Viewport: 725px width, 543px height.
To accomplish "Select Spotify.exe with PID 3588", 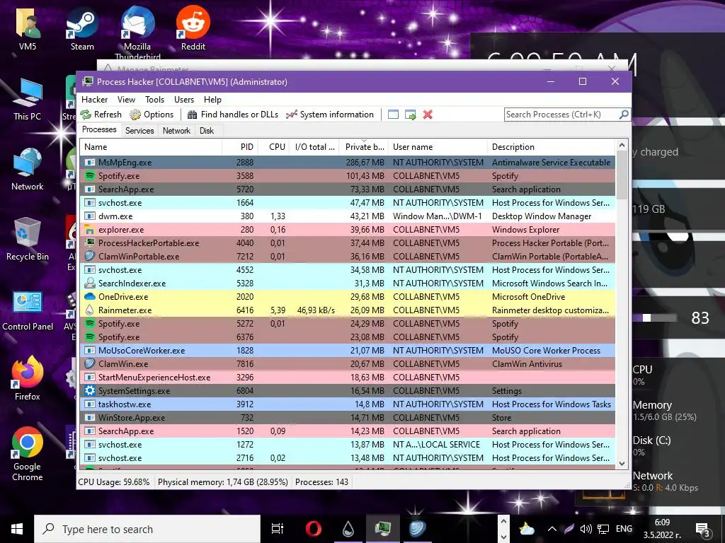I will coord(348,176).
